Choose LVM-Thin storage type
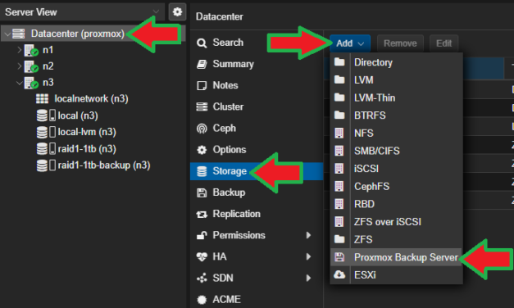This screenshot has height=308, width=514. [x=396, y=97]
